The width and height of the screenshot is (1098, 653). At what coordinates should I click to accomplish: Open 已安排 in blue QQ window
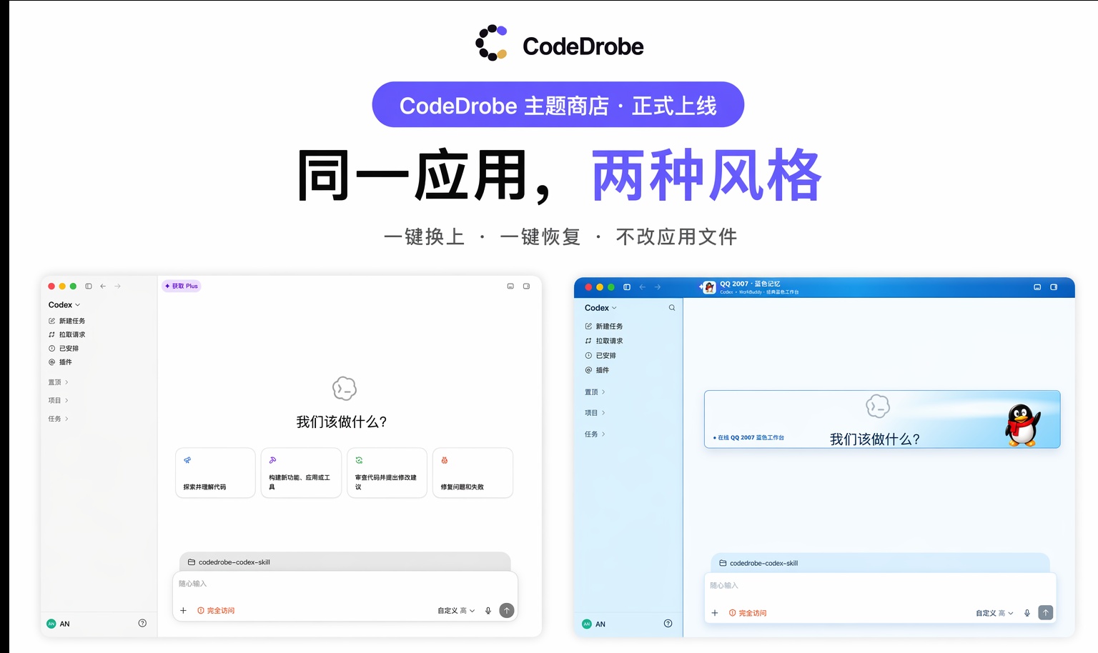click(600, 355)
